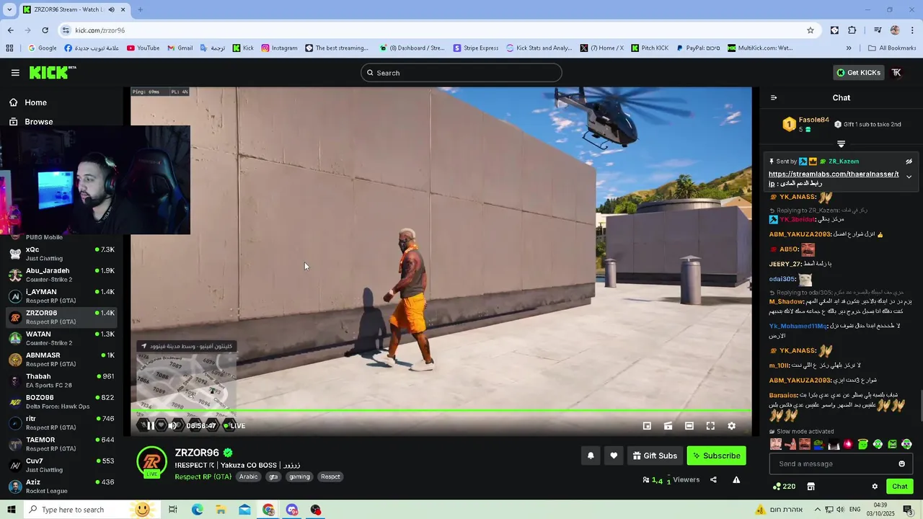
Task: Open the YouTube bookmark
Action: 143,48
